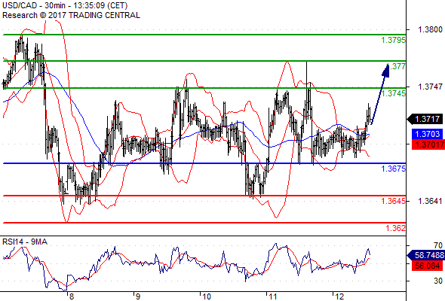The height and width of the screenshot is (301, 445).
Task: Click the date 10 on the time axis
Action: pos(207,296)
